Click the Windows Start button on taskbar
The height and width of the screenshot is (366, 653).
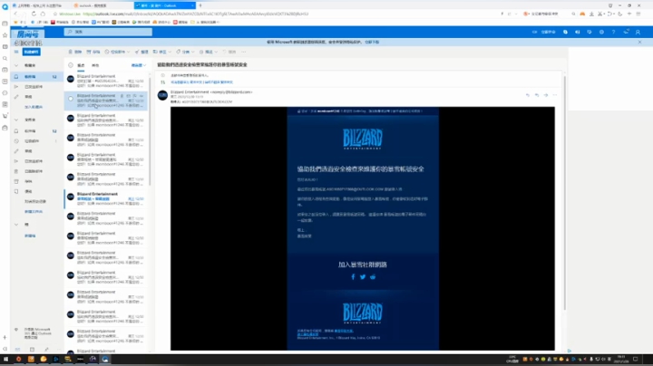tap(5, 359)
